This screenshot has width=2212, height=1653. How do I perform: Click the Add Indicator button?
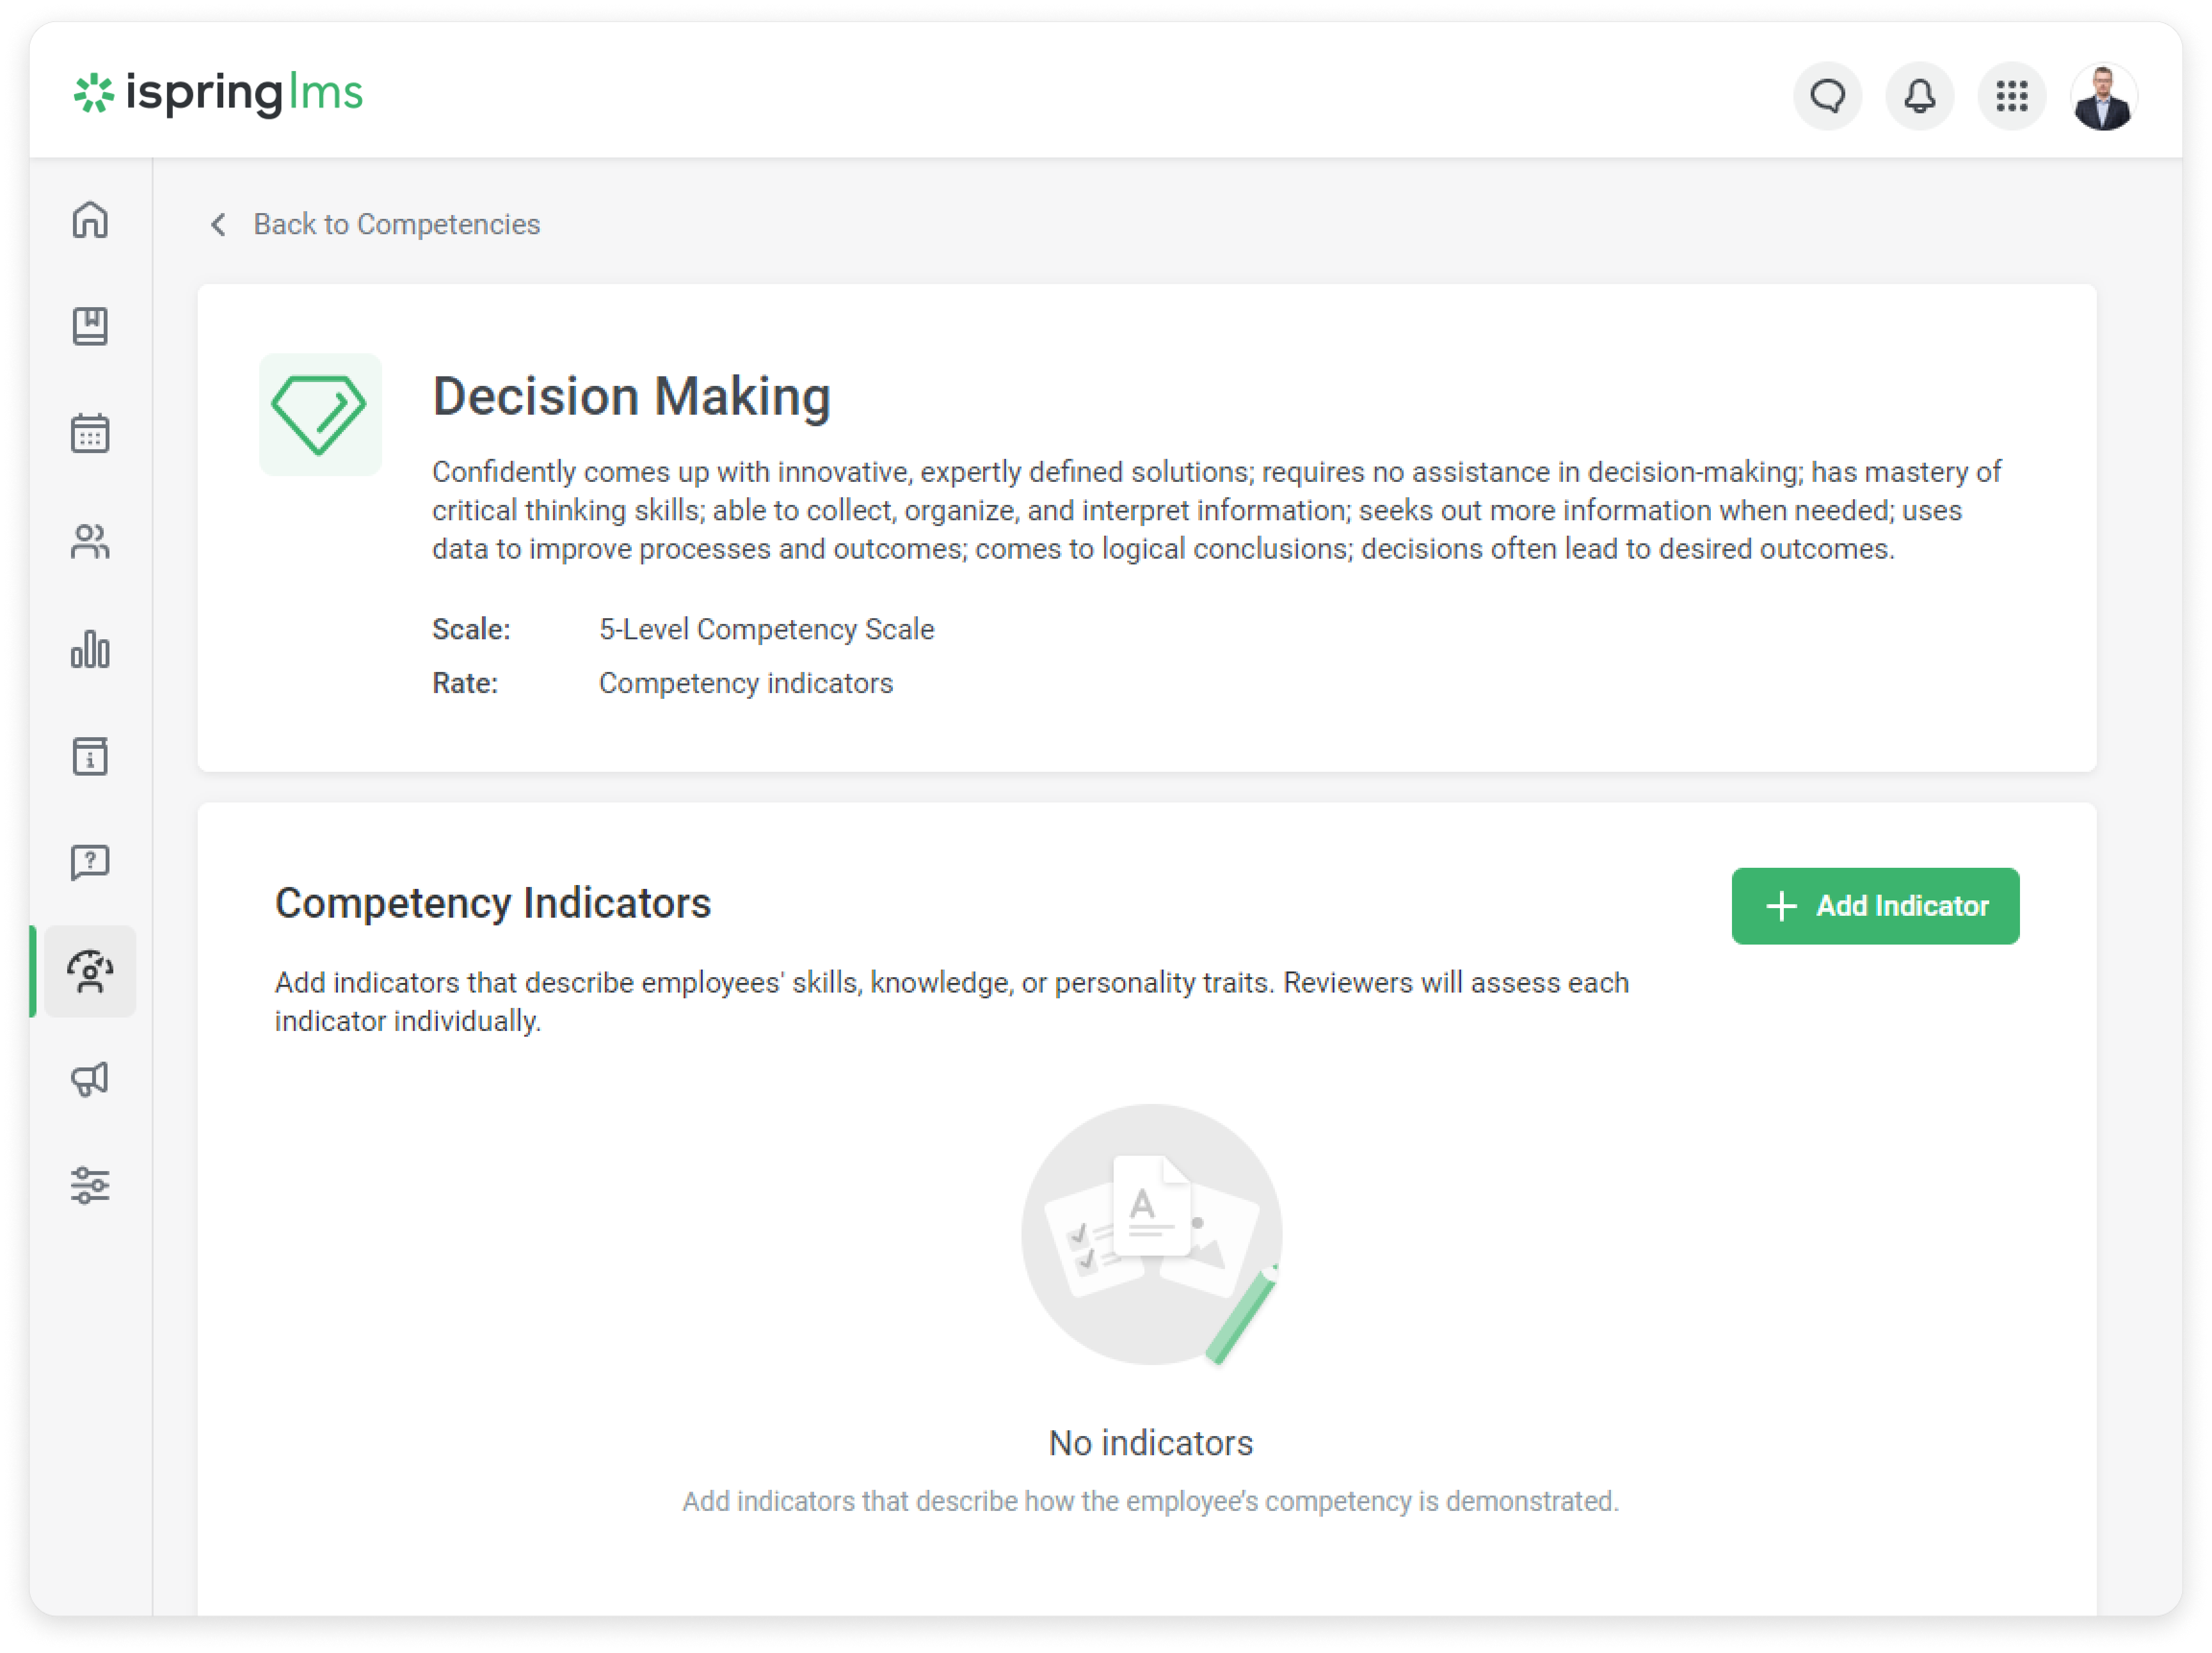(1875, 906)
